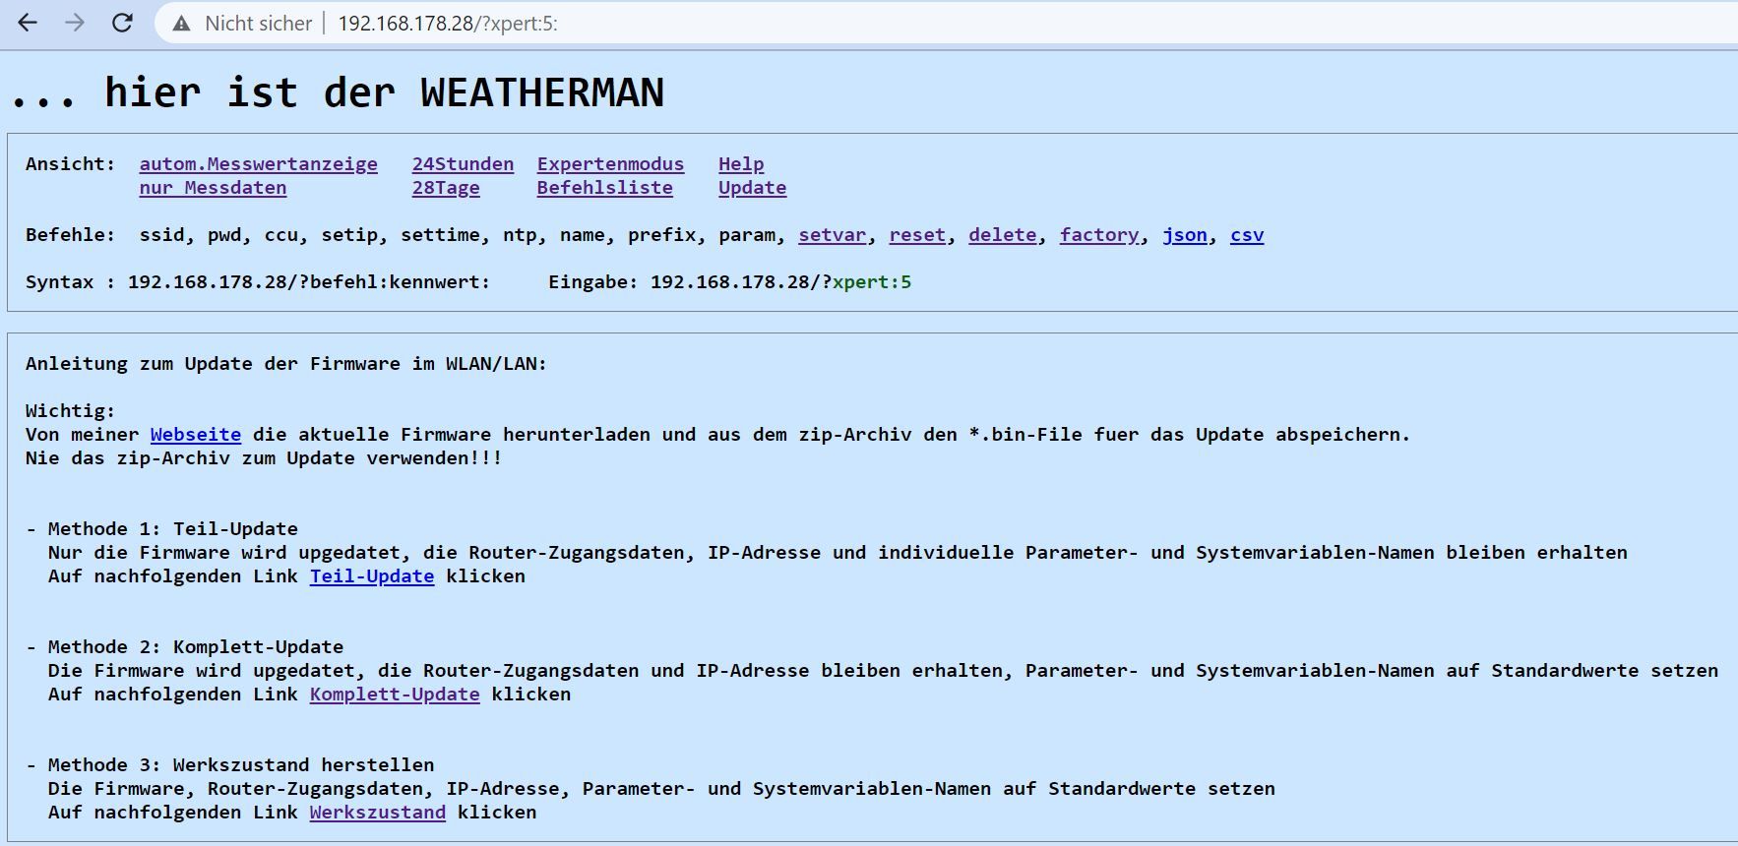Click 'Nie das zip-Archiv zum Update verwenden!!!'

(264, 458)
